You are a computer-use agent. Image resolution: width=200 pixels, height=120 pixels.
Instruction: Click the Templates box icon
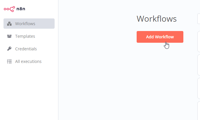(x=9, y=36)
